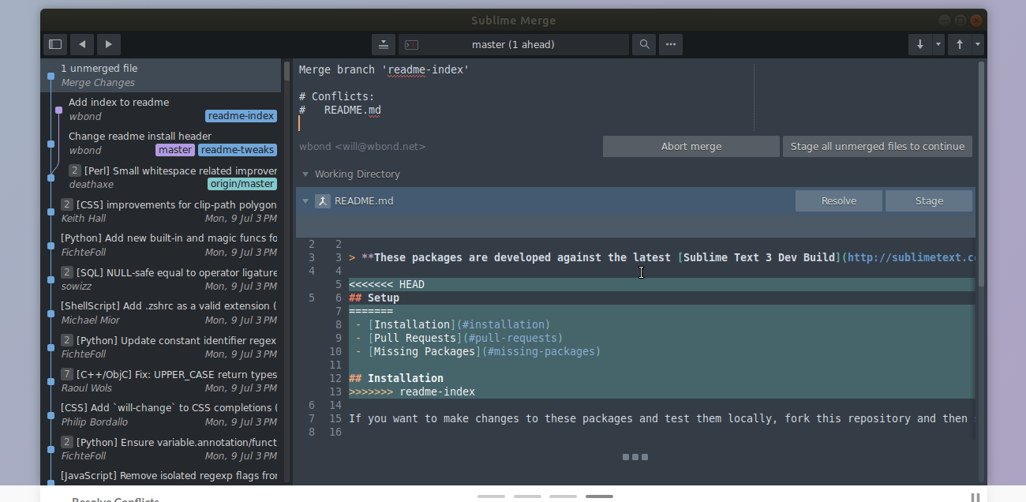Click the readme-tweaks branch tag
The image size is (1026, 502).
[238, 150]
